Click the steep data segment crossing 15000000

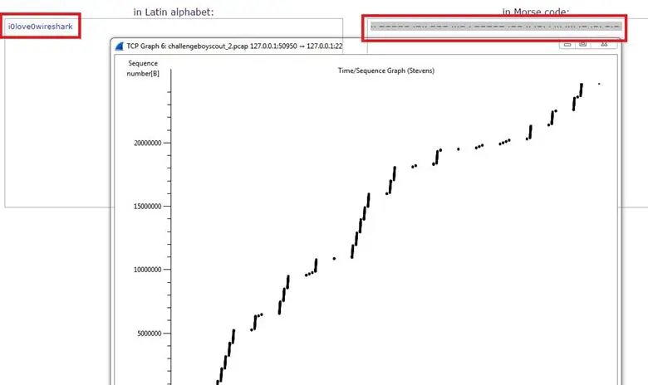366,204
